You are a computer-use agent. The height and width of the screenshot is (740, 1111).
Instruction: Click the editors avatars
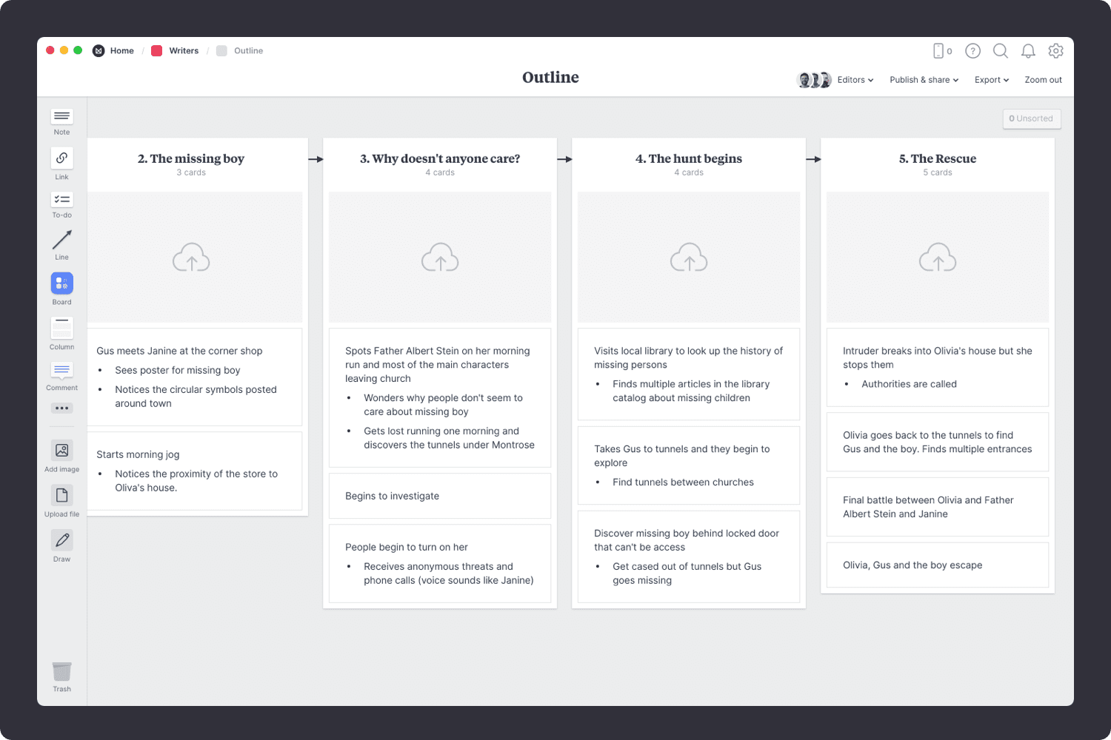click(814, 80)
